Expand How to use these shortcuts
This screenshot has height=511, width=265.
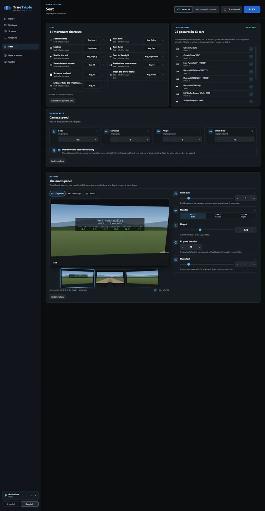(x=61, y=95)
